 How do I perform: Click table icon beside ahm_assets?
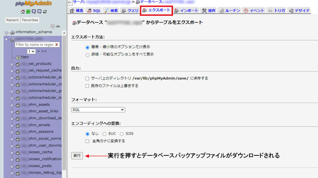pos(18,105)
